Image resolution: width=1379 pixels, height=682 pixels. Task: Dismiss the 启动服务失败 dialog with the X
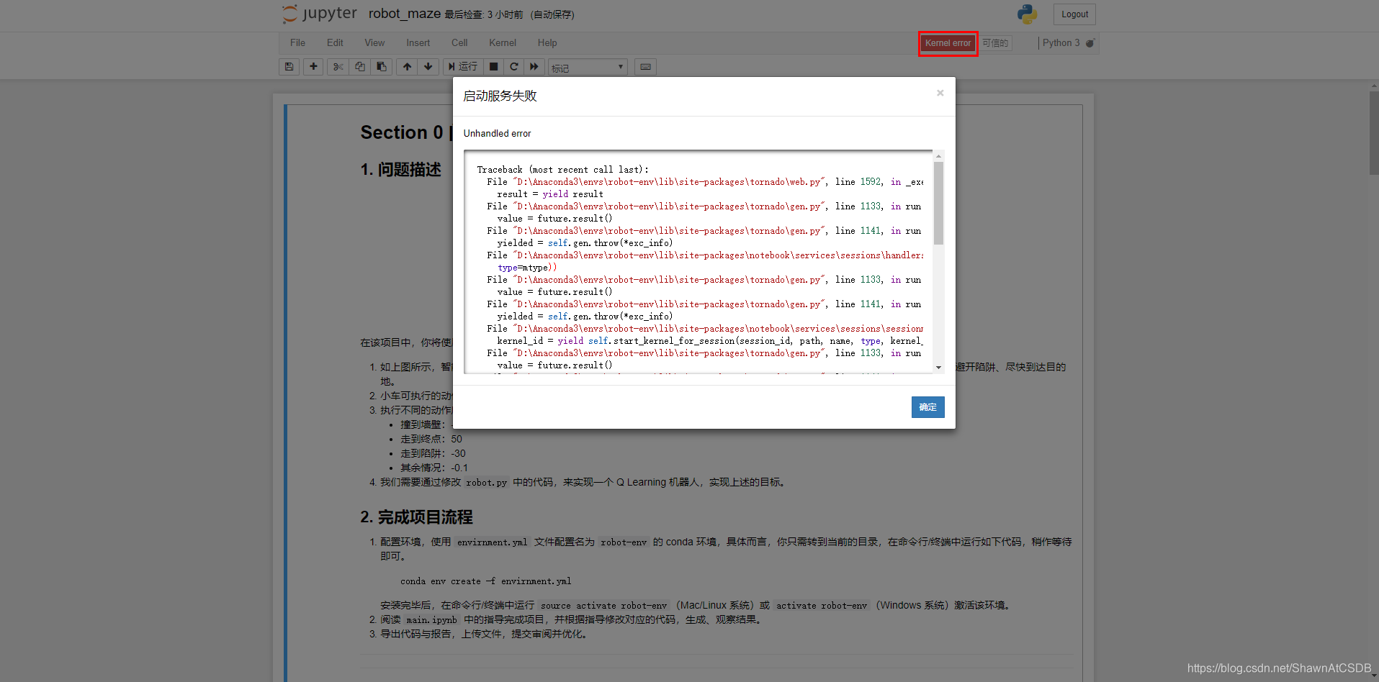(x=939, y=93)
